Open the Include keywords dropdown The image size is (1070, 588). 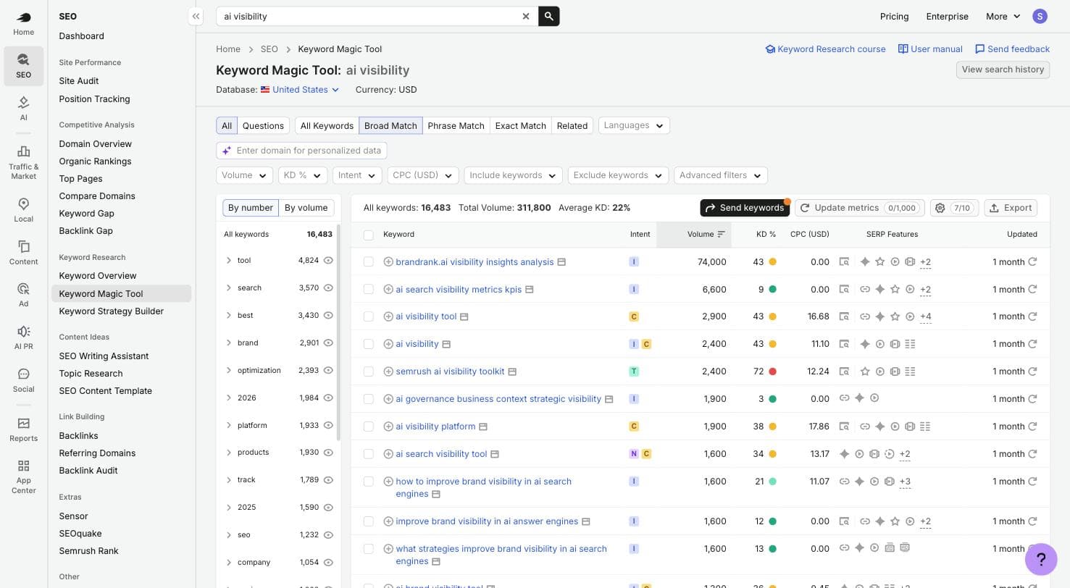click(x=514, y=175)
